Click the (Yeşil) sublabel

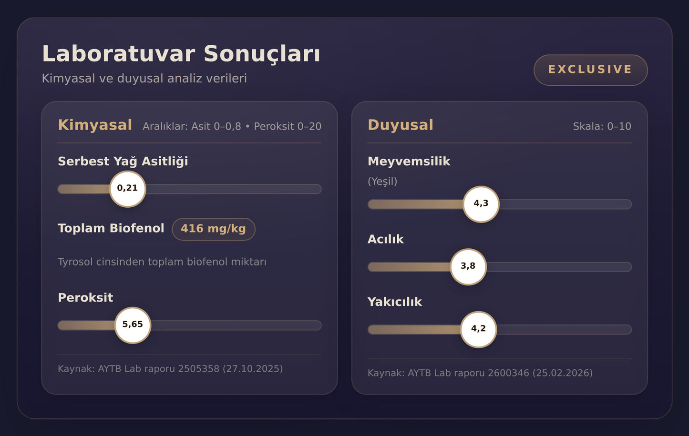pos(382,182)
